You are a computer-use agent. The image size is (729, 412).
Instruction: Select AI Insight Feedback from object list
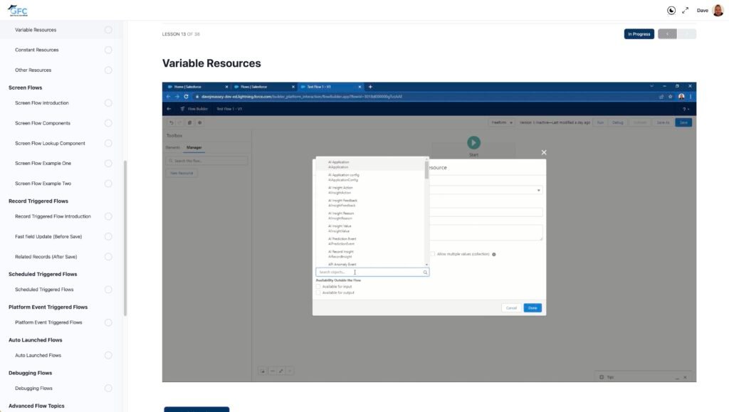(x=371, y=203)
